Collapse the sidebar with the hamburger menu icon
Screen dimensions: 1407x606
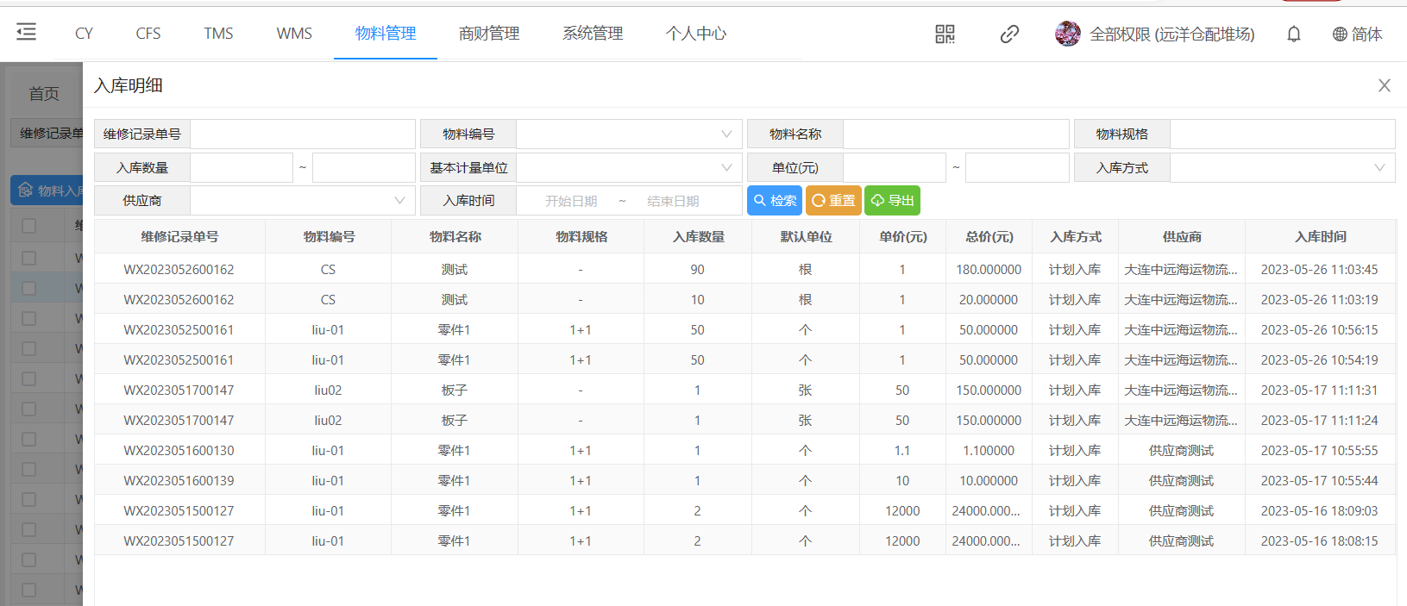pos(26,33)
